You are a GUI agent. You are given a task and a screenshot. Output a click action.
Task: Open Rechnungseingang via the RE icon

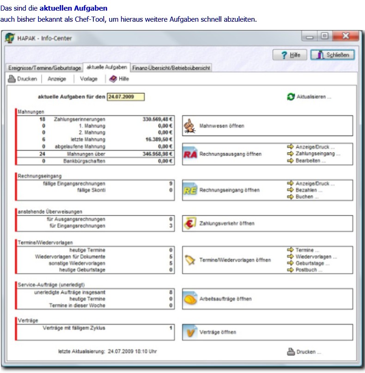[x=190, y=190]
